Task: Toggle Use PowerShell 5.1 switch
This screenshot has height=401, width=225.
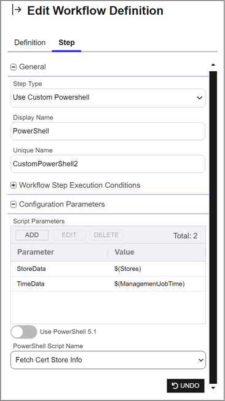Action: [x=24, y=332]
